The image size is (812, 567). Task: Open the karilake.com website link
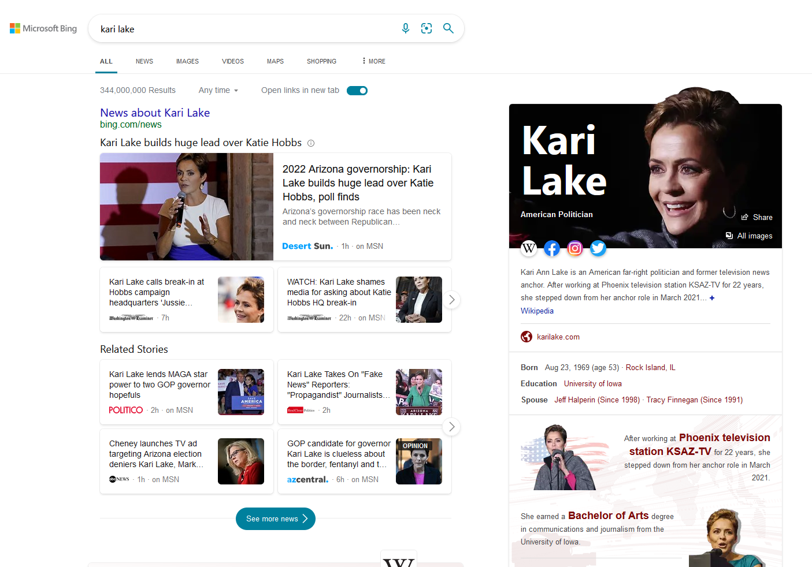coord(558,337)
